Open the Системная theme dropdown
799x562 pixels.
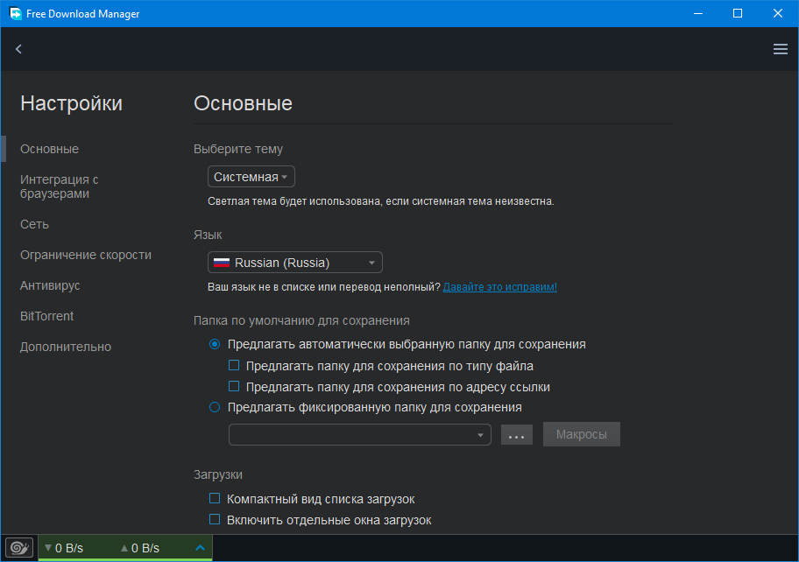click(x=251, y=177)
